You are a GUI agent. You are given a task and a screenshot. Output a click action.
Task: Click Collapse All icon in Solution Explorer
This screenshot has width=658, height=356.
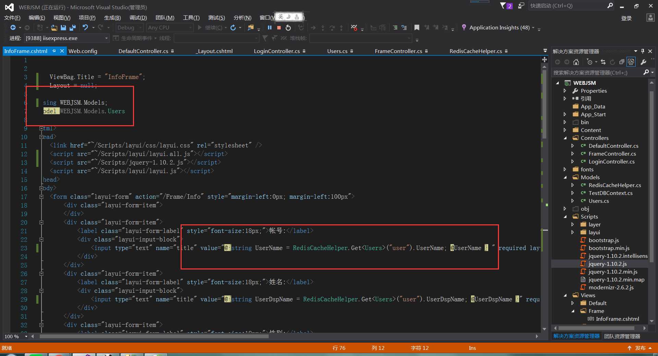[x=622, y=62]
